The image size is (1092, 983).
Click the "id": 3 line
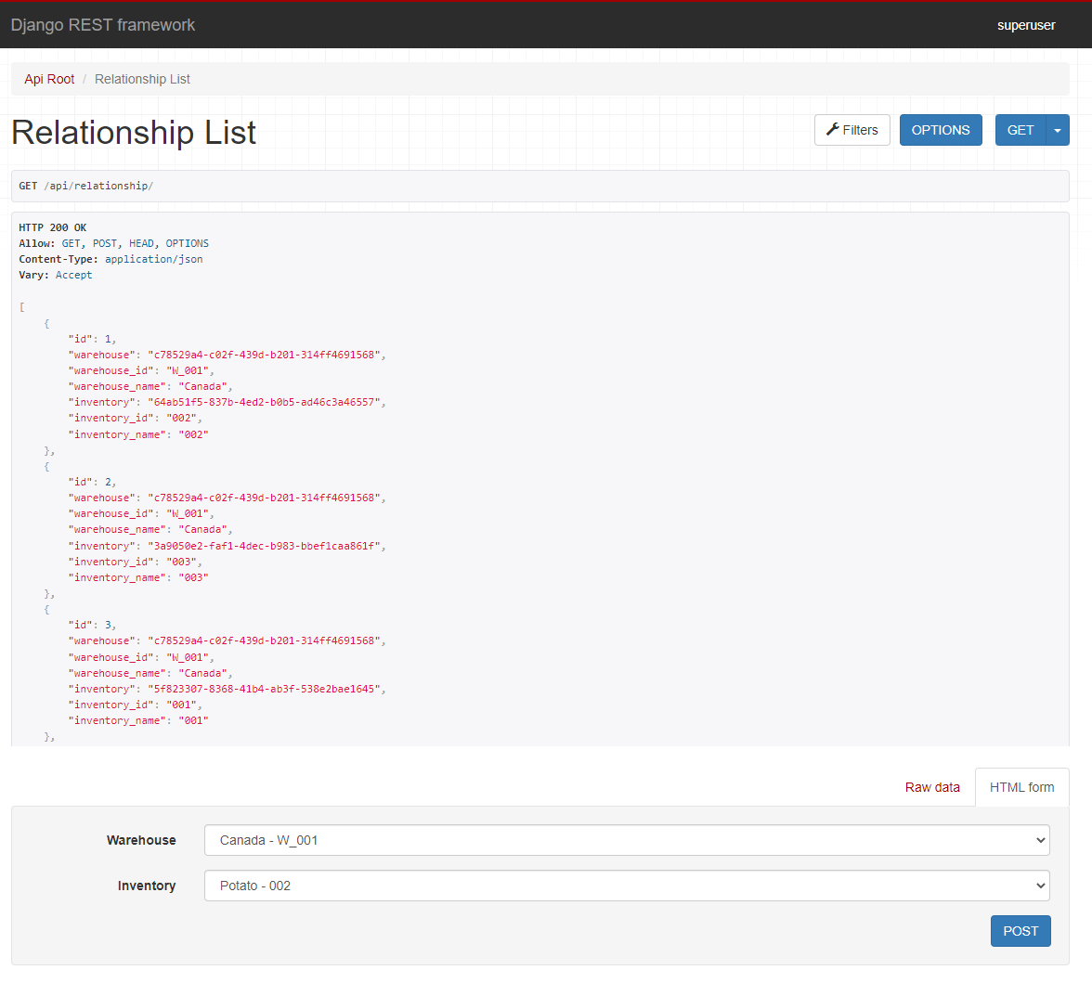[92, 626]
